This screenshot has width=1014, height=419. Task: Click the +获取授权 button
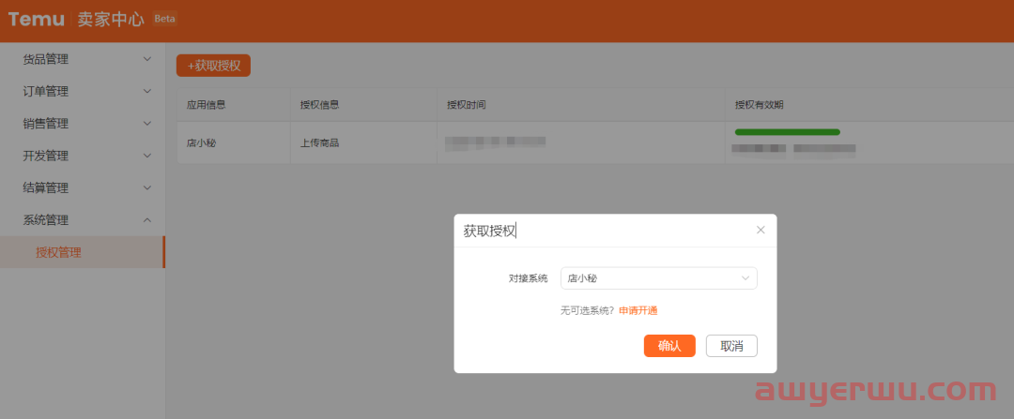point(213,66)
